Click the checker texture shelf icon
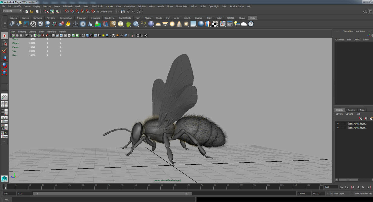Screen dimensions: 373x202 coord(215,24)
